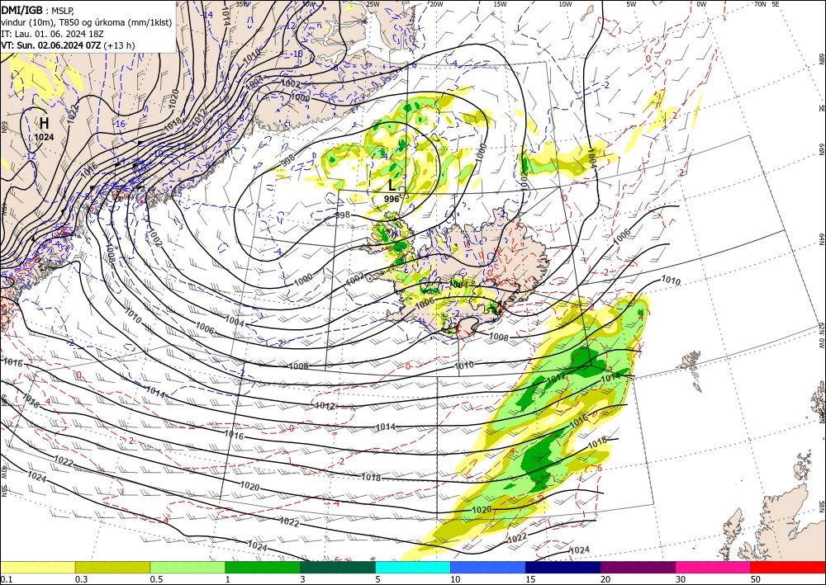The width and height of the screenshot is (826, 585).
Task: Click the purple 20–30 legend color segment
Action: coord(638,567)
